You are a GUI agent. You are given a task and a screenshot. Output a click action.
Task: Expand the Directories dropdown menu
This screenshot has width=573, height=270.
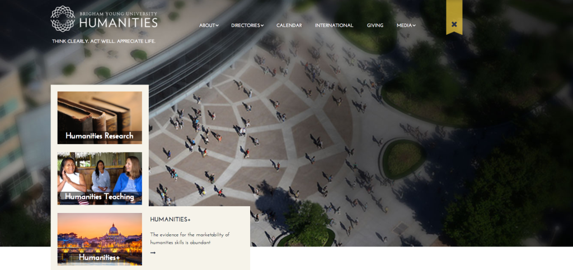pyautogui.click(x=247, y=26)
